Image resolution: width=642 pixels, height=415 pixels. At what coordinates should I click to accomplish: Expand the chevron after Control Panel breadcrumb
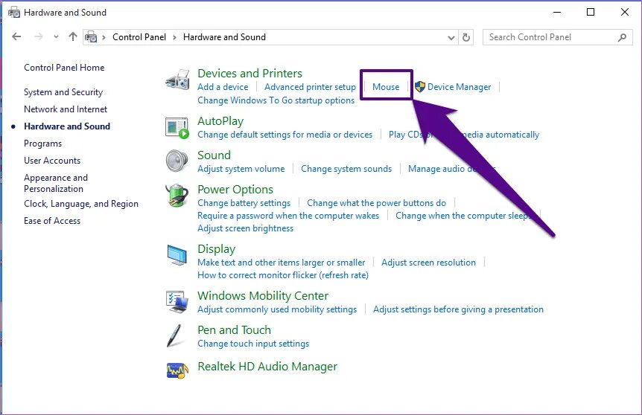(x=174, y=38)
